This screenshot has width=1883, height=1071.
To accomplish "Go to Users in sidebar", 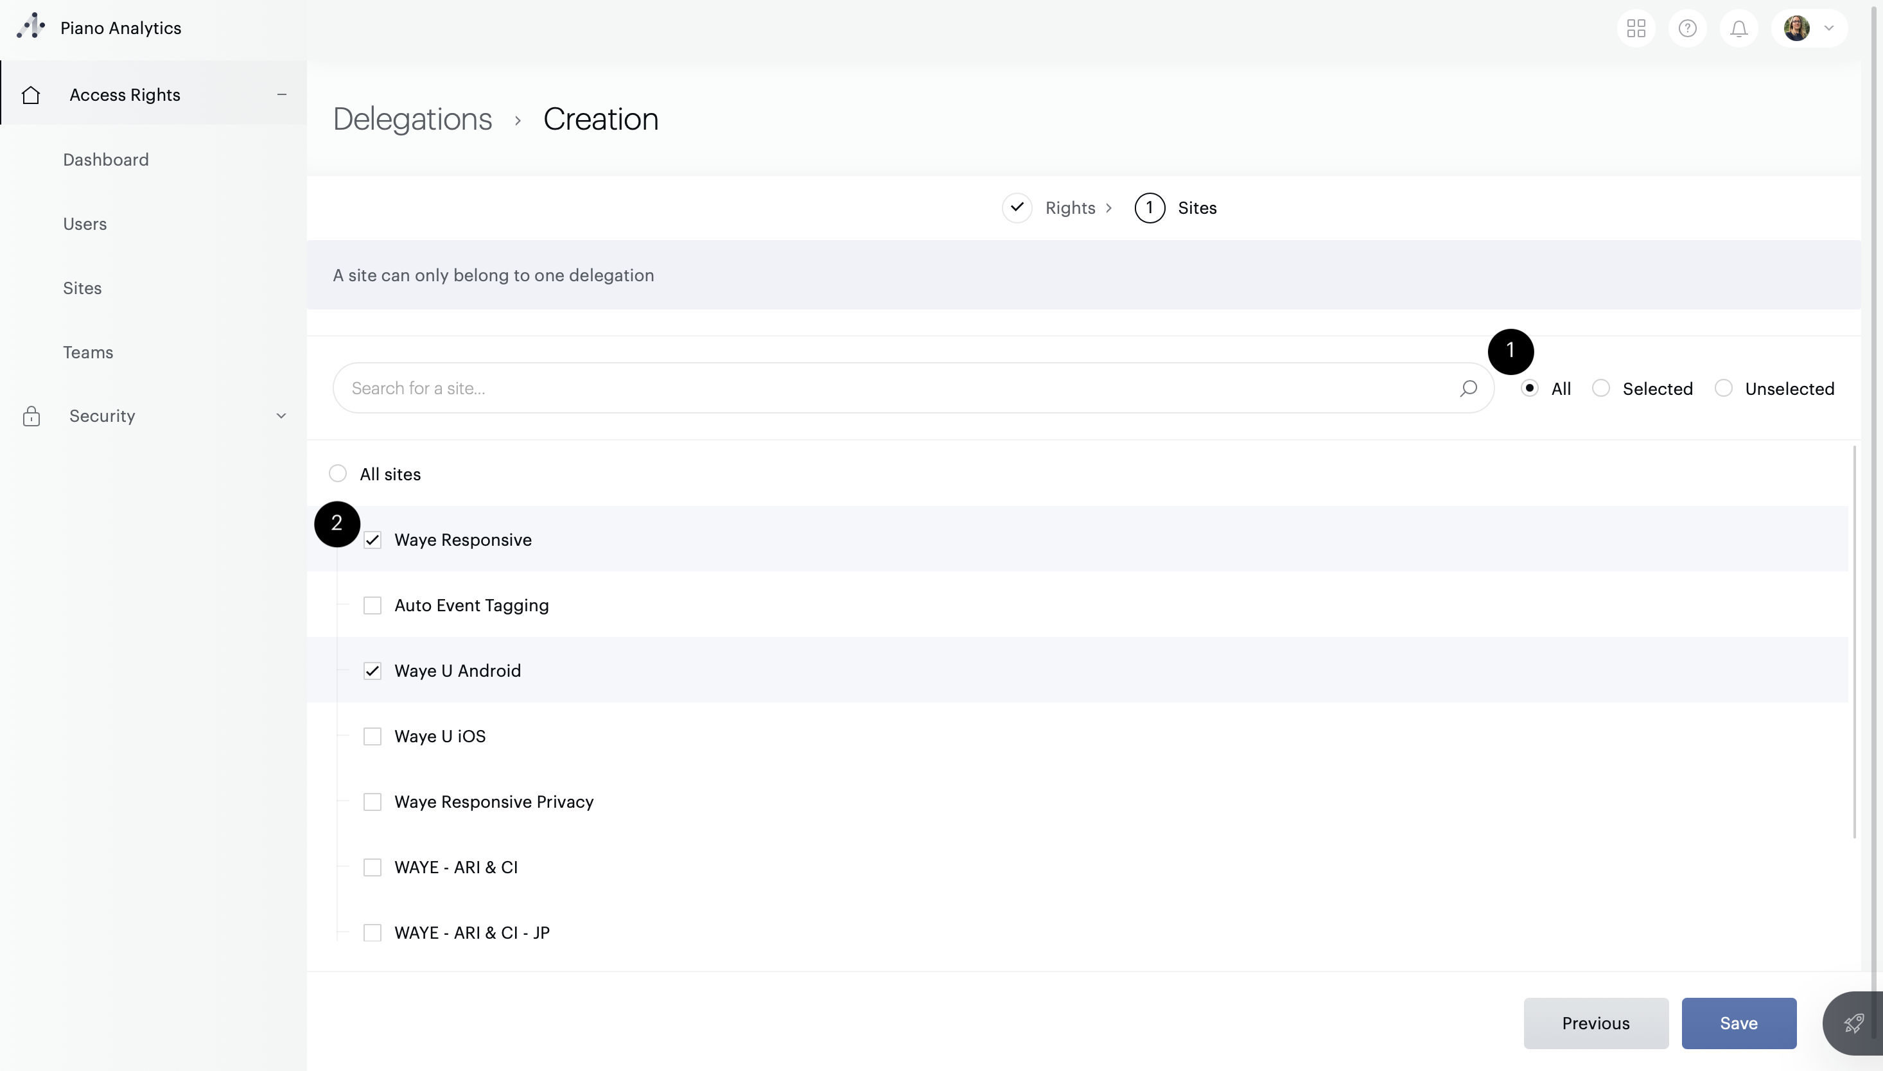I will click(x=85, y=223).
